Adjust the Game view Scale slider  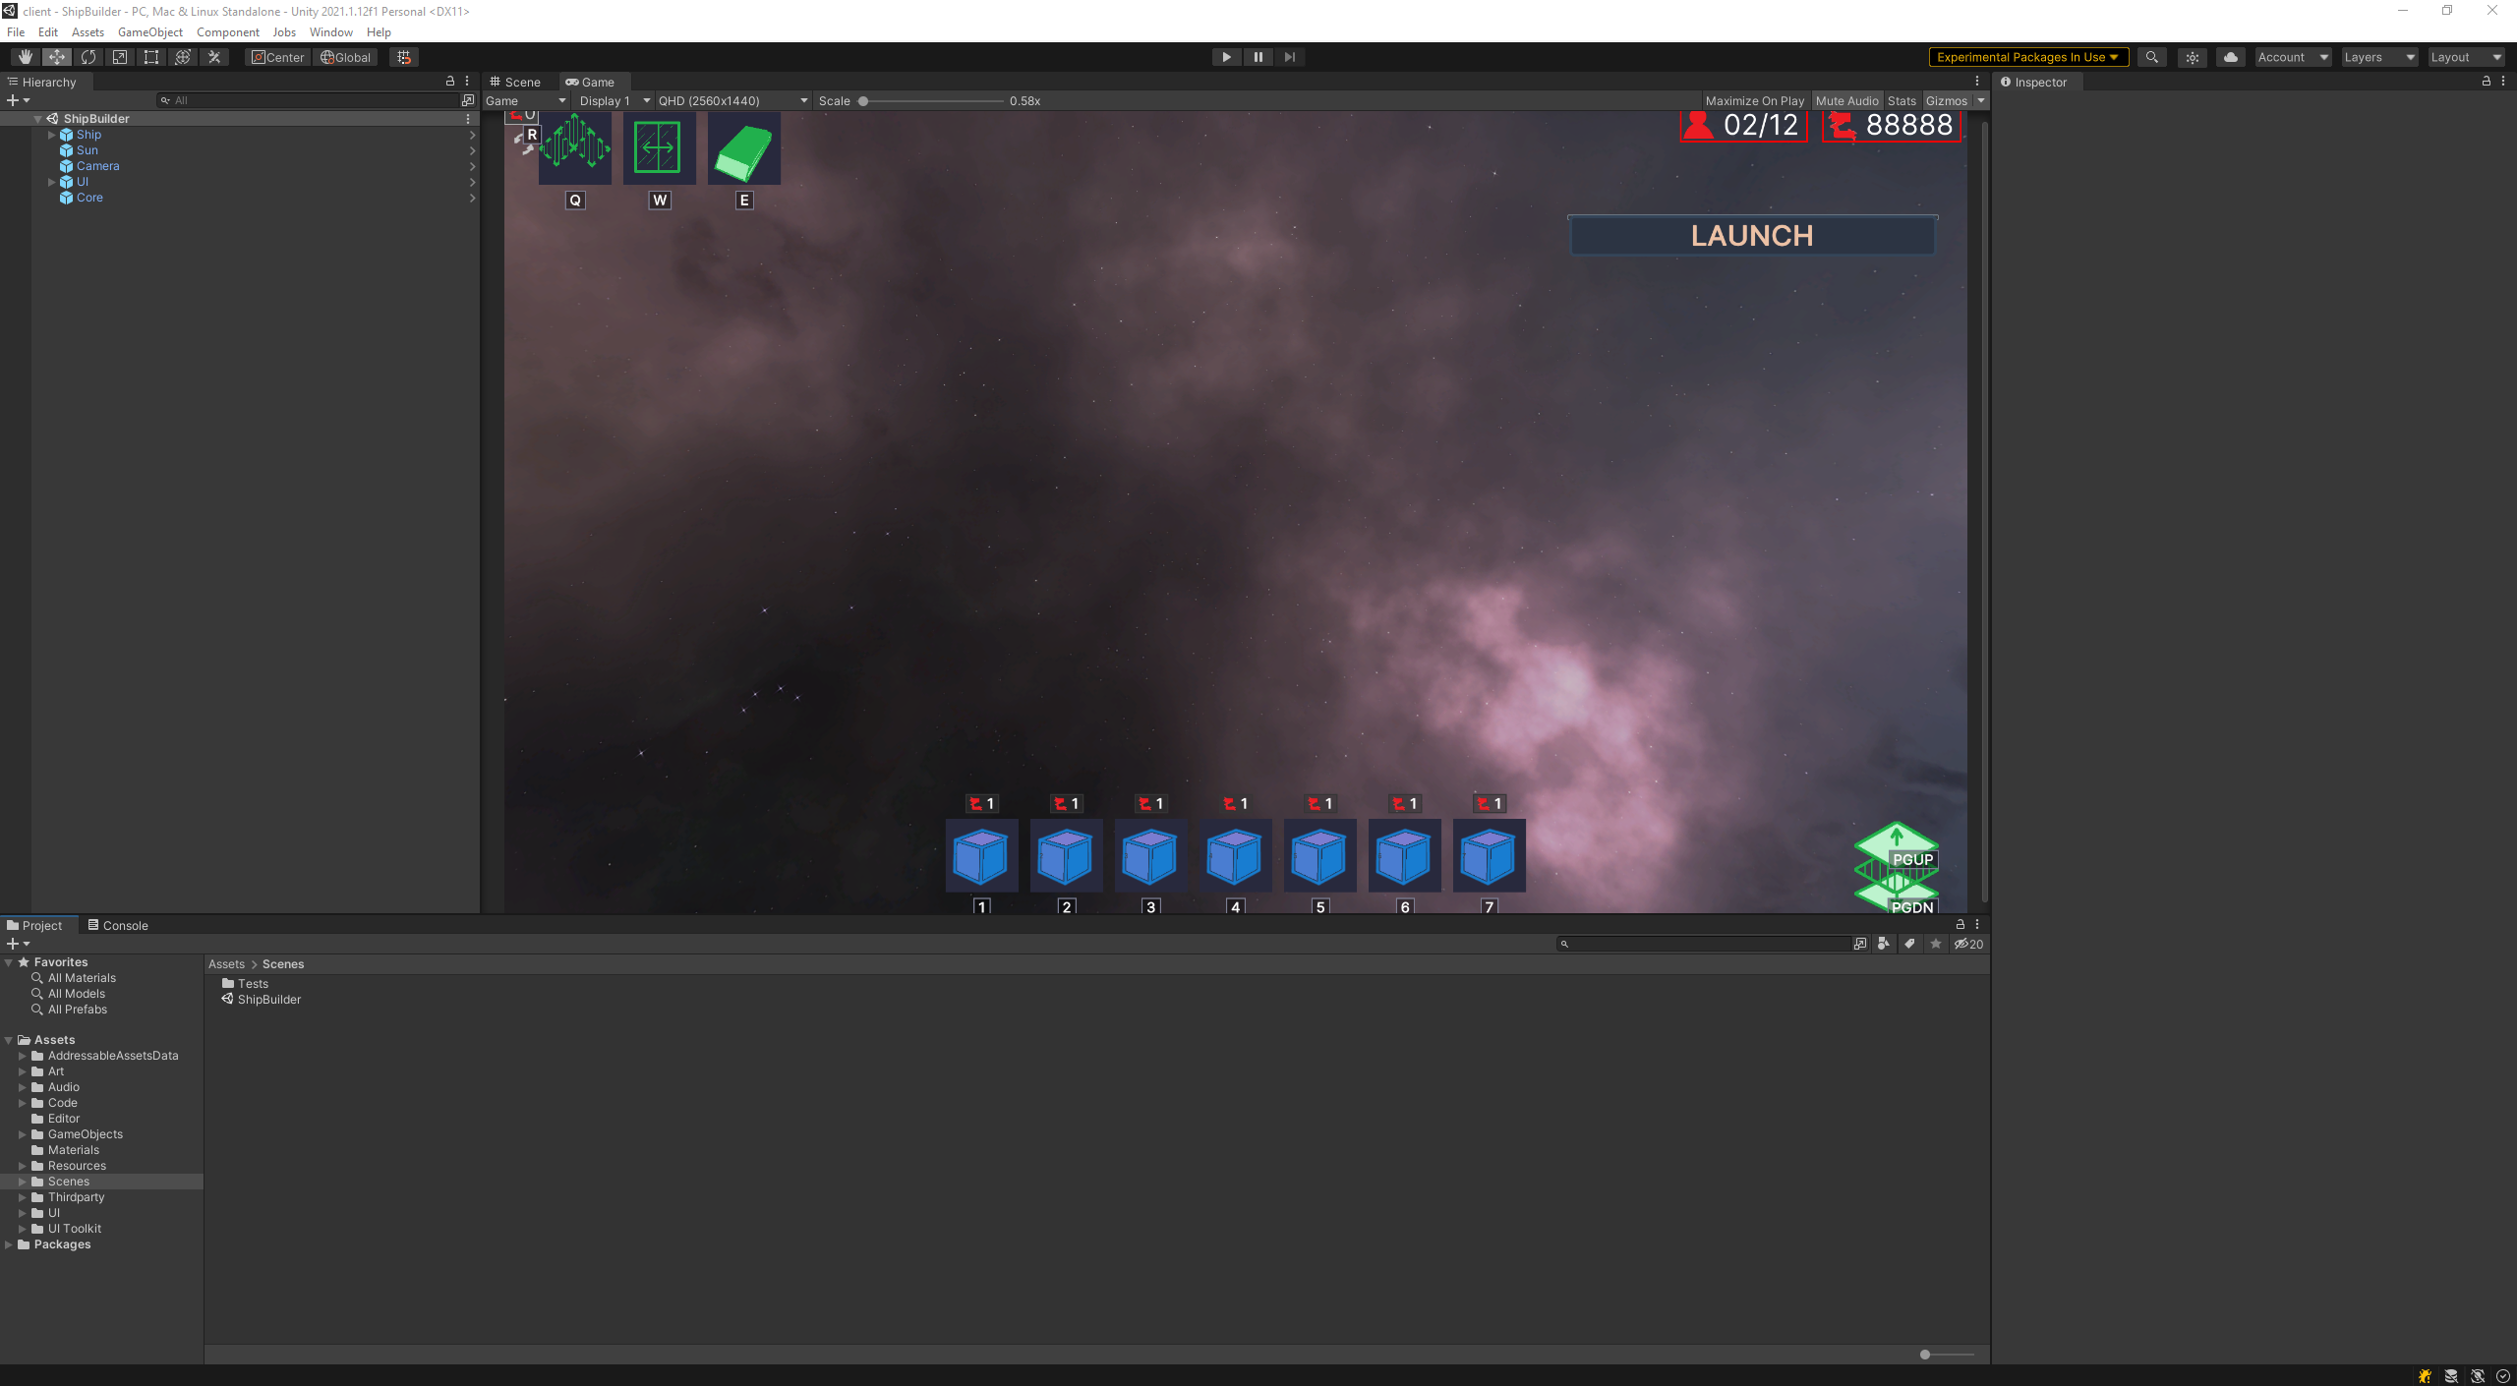932,100
